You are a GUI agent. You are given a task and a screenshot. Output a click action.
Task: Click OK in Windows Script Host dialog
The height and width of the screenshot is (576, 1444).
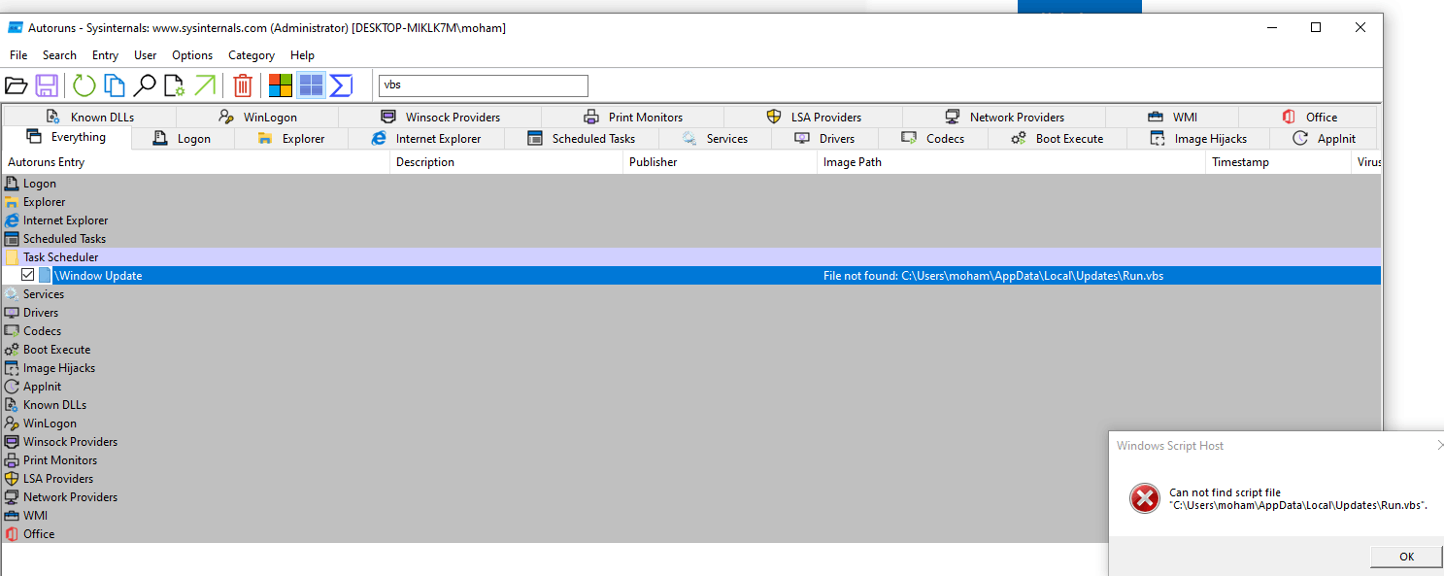pos(1406,557)
